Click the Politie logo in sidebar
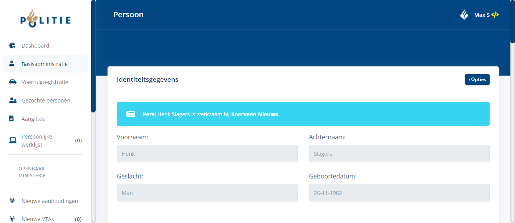Screen dimensions: 515x223 (45, 19)
